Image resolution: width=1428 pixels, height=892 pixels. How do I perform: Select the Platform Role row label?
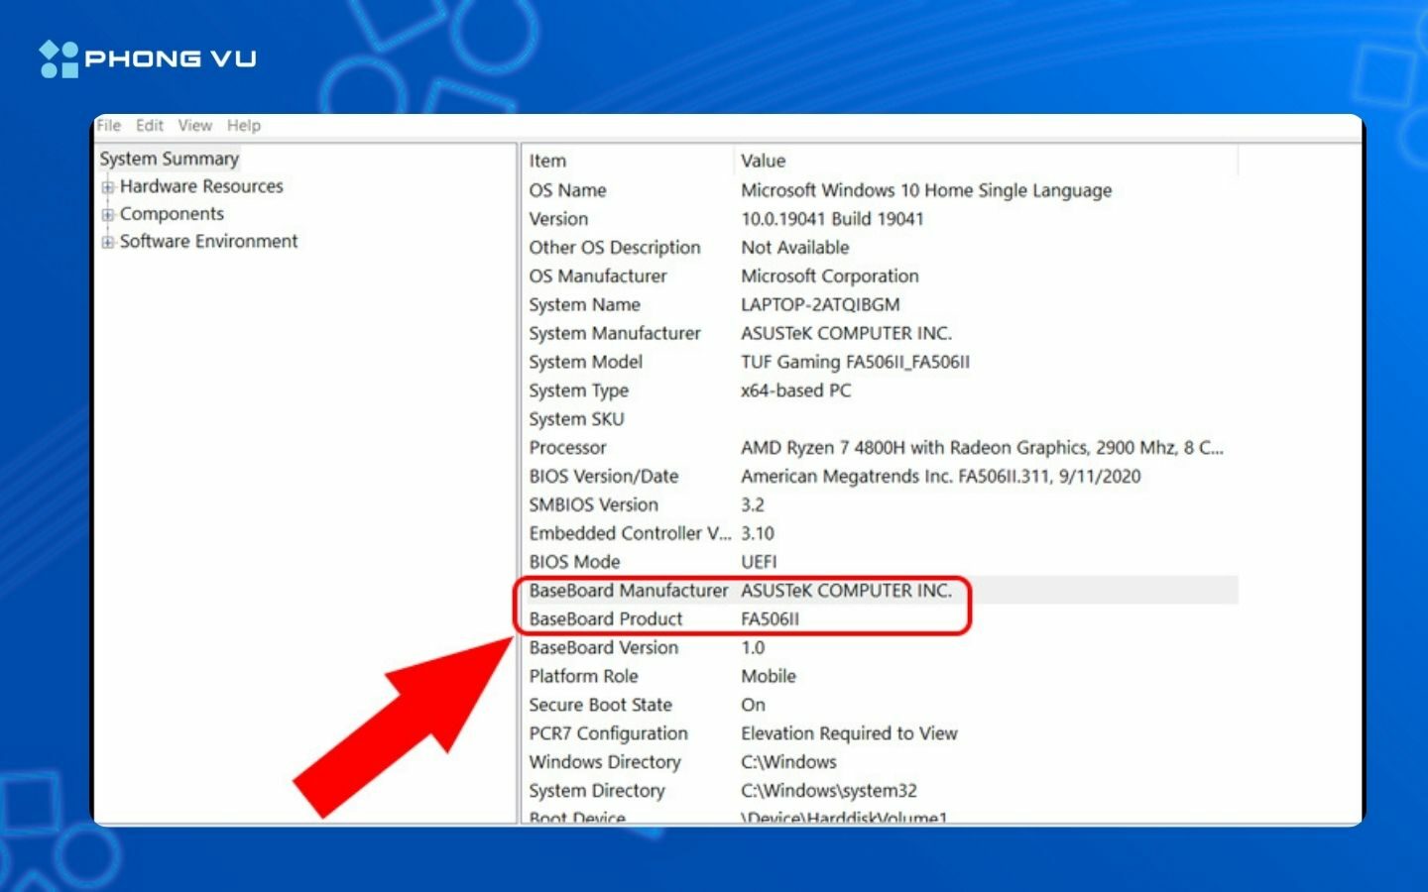coord(583,677)
